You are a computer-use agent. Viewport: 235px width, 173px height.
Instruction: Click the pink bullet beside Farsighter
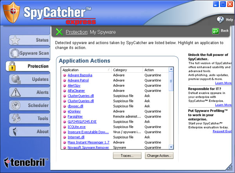pos(65,117)
